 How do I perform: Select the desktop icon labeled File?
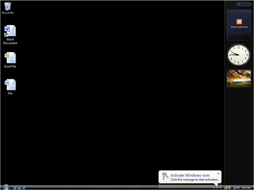(x=10, y=85)
